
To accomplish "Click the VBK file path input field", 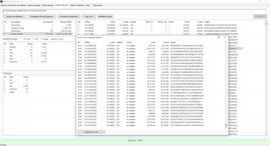I will 135,11.
